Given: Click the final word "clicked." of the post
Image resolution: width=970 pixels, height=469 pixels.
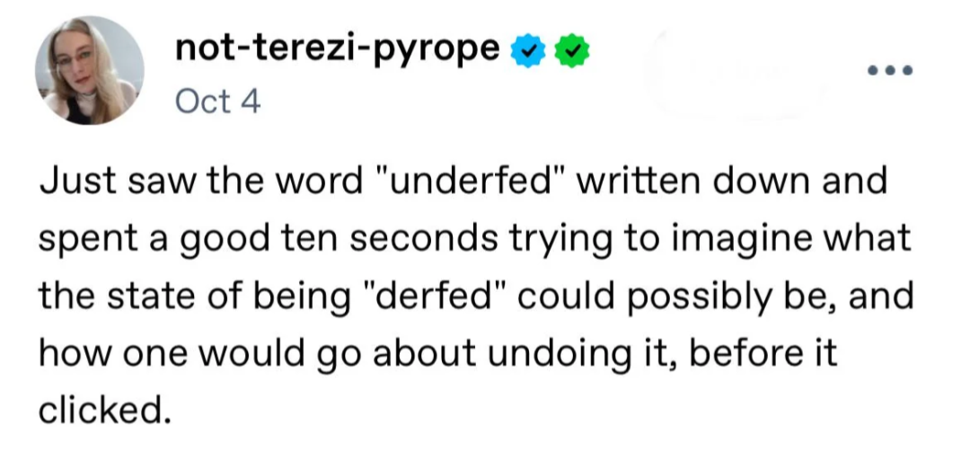Looking at the screenshot, I should 104,411.
